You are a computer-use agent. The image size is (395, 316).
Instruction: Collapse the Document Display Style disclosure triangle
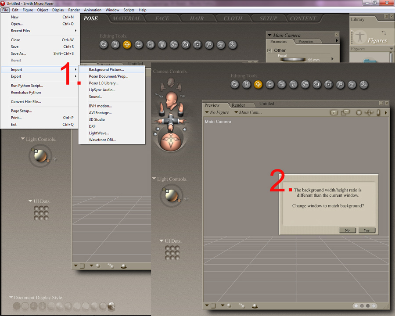pyautogui.click(x=11, y=297)
